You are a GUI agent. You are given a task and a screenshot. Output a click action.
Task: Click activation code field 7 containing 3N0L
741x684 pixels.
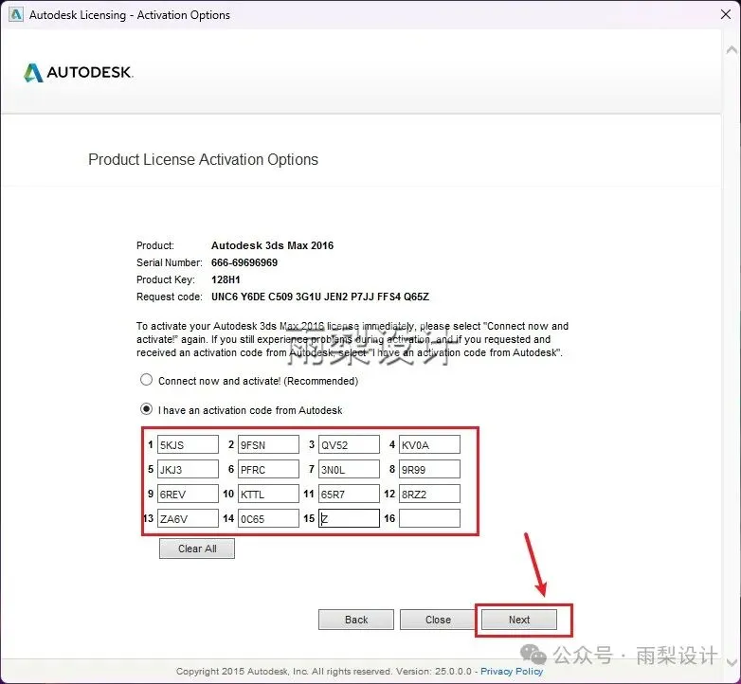click(x=350, y=469)
